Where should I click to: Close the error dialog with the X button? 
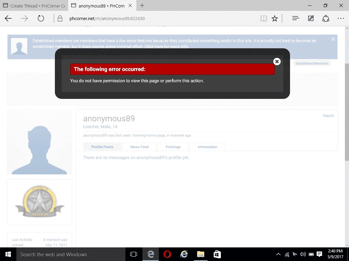click(x=277, y=62)
